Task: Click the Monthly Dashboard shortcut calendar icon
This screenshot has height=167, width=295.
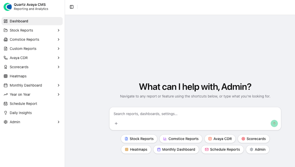Action: click(x=159, y=149)
